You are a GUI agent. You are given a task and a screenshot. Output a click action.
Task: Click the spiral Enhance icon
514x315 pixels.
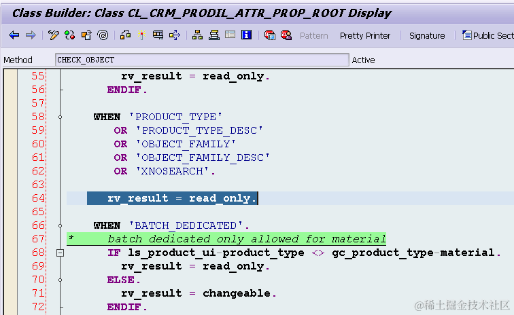[103, 35]
